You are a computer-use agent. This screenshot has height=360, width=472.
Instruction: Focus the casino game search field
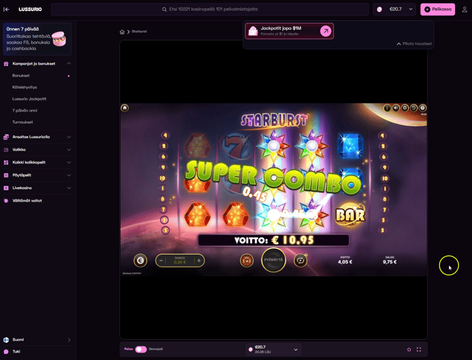click(210, 9)
